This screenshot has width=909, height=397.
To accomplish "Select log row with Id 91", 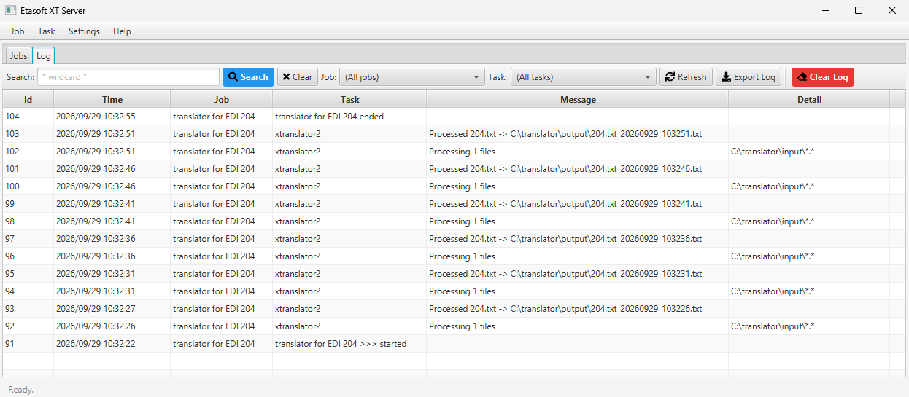I will pos(454,344).
